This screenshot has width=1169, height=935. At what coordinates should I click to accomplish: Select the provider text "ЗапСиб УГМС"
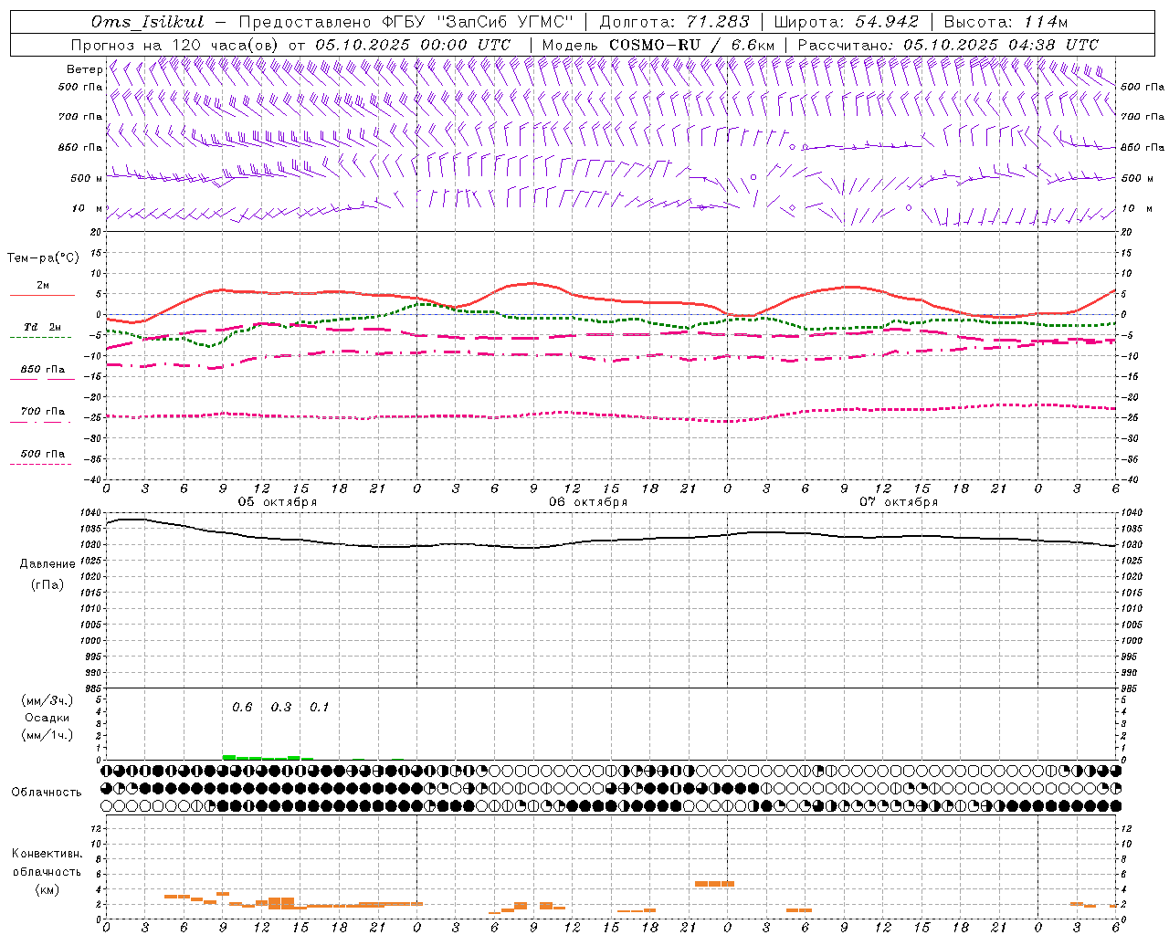[x=506, y=22]
